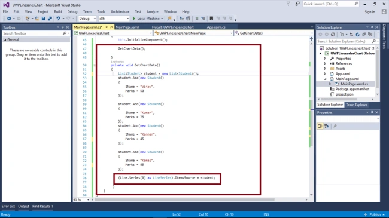389x218 pixels.
Task: Open the UWPLineseriesChart project navigation dropdown
Action: [151, 33]
